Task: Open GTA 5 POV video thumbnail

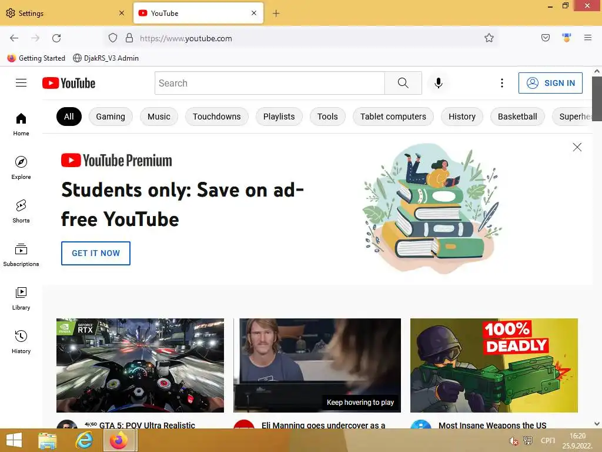Action: click(140, 365)
